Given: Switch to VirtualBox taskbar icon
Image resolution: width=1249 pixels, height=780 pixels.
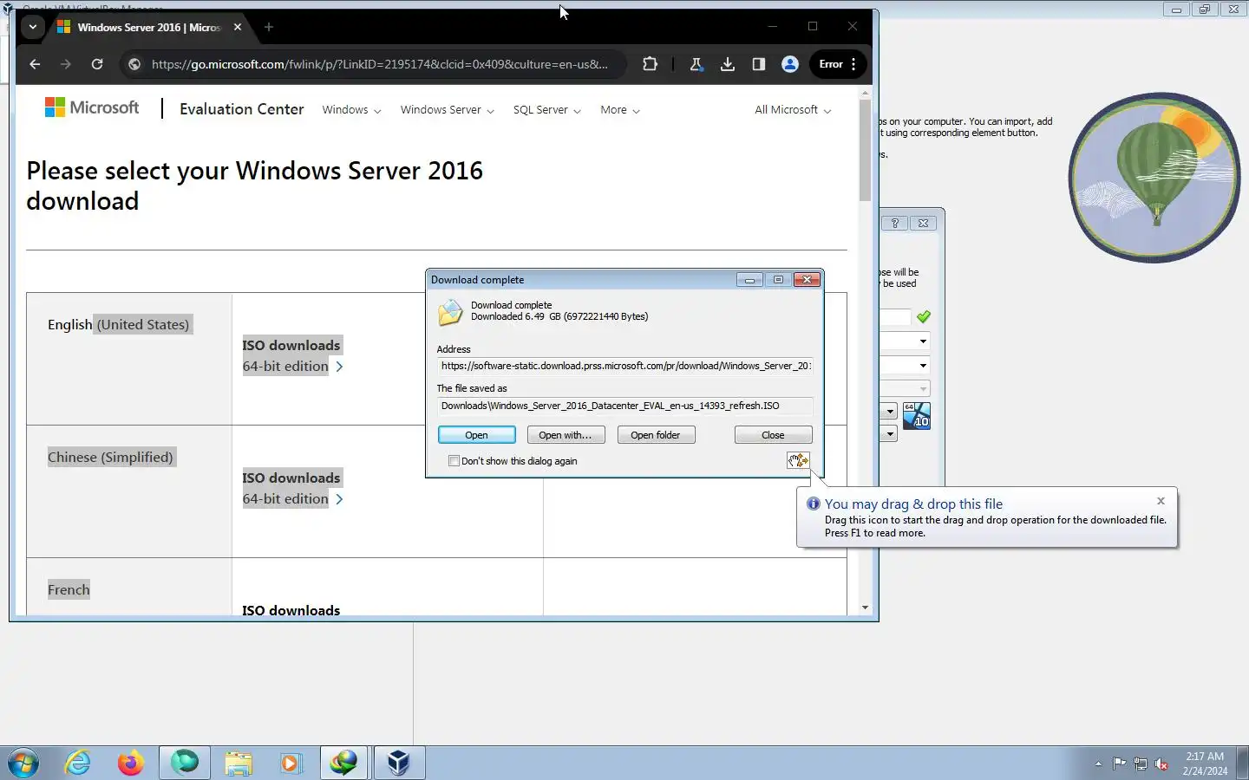Looking at the screenshot, I should point(399,763).
